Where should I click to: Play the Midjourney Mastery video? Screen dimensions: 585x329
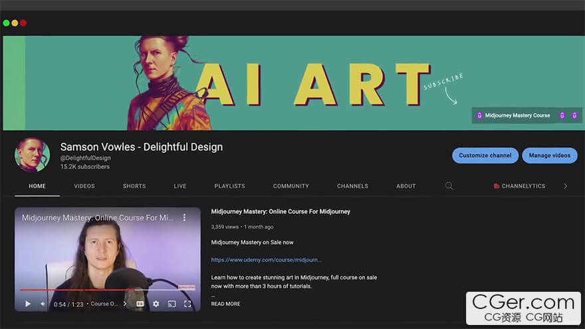28,304
